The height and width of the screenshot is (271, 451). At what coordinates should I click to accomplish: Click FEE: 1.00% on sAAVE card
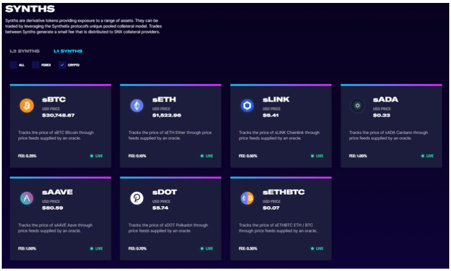pyautogui.click(x=27, y=249)
